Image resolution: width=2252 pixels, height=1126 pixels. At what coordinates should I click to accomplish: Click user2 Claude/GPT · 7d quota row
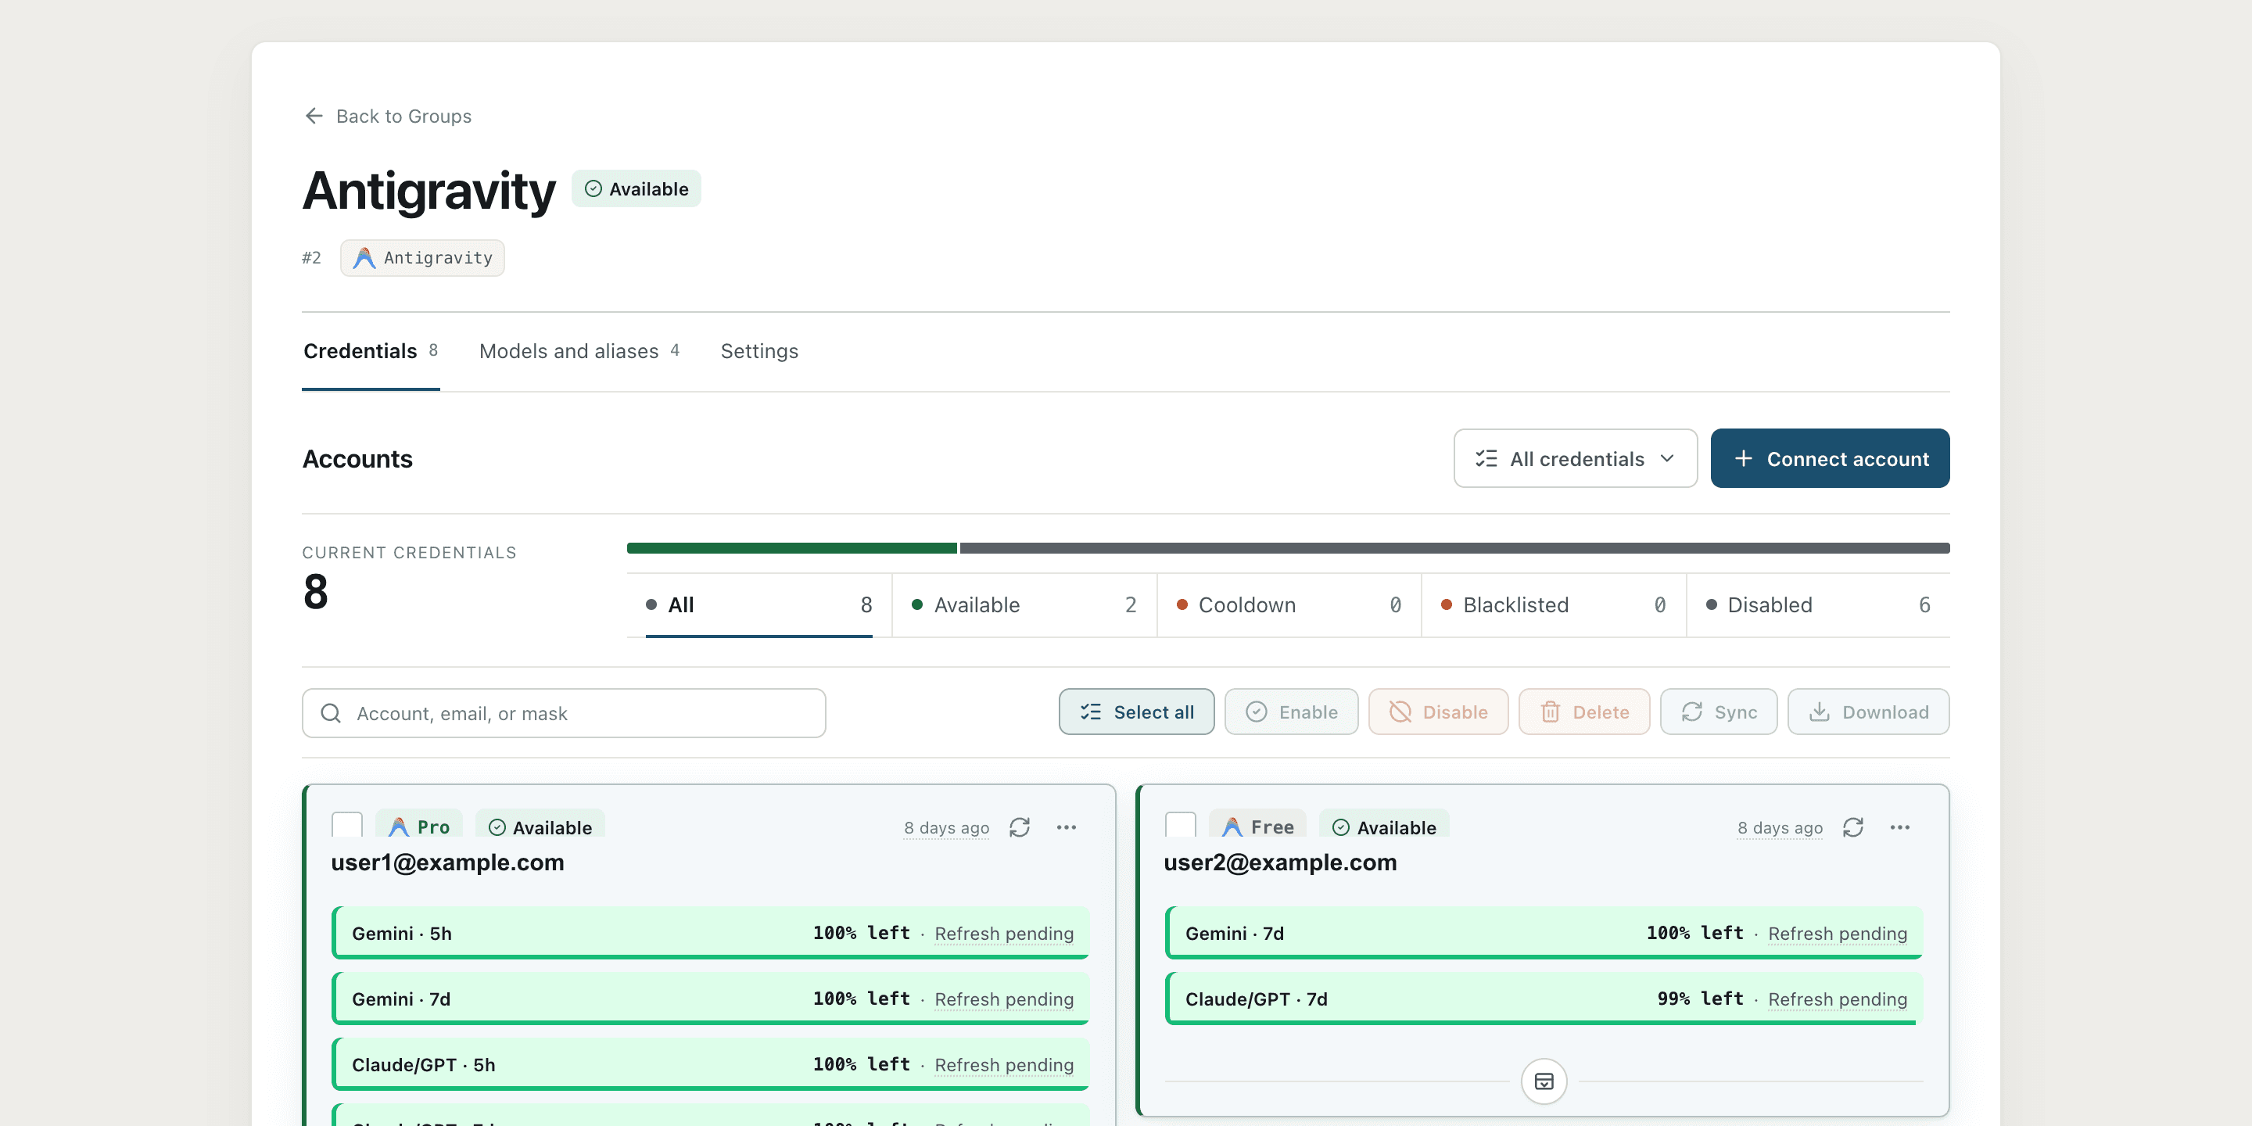(x=1544, y=999)
